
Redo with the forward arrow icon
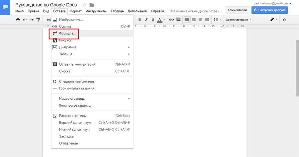[32, 20]
